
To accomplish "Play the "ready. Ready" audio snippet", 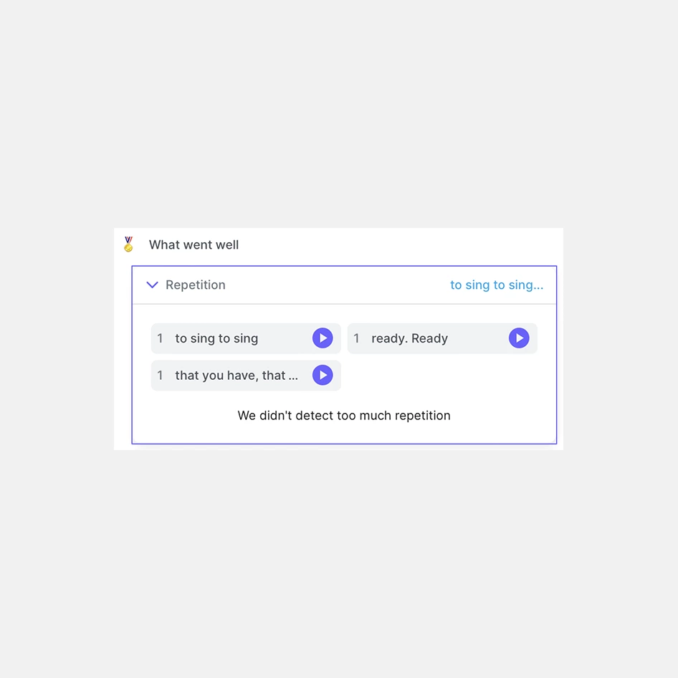I will click(x=519, y=338).
